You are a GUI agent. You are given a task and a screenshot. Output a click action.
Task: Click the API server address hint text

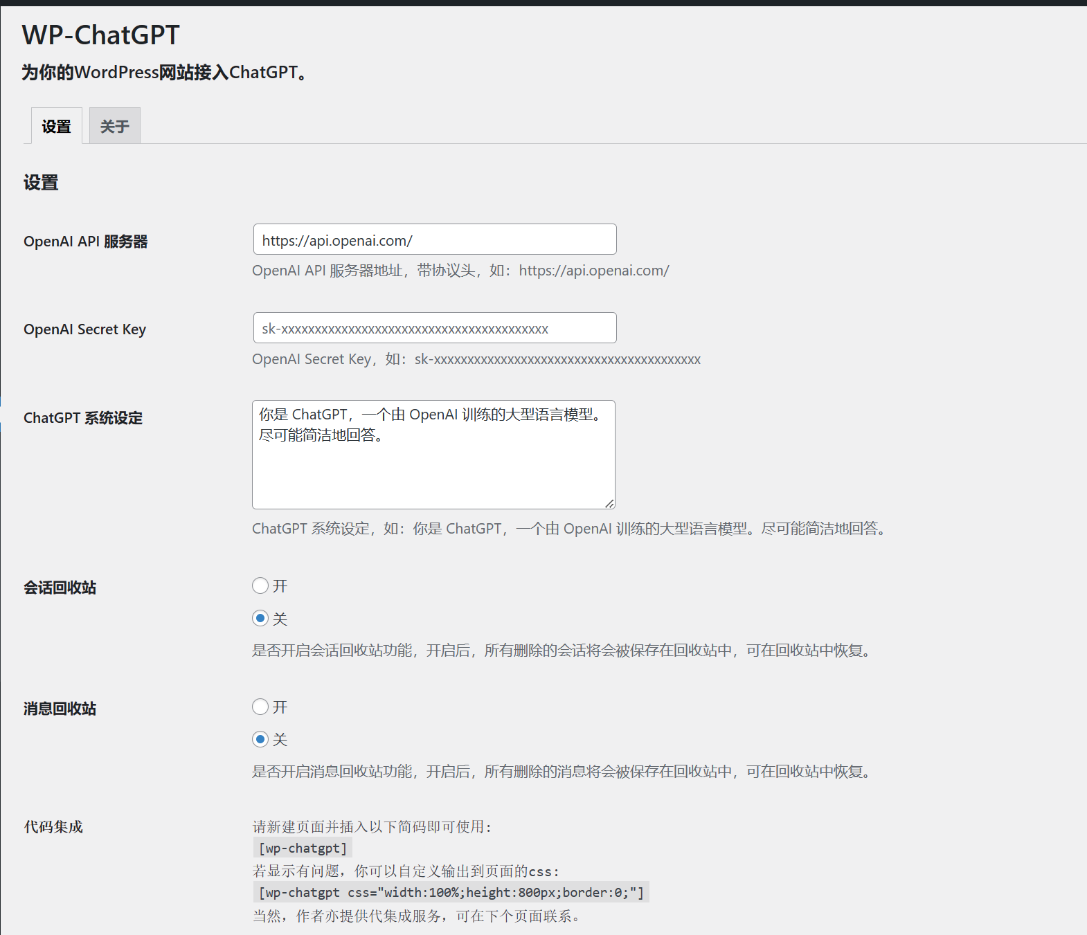(460, 271)
